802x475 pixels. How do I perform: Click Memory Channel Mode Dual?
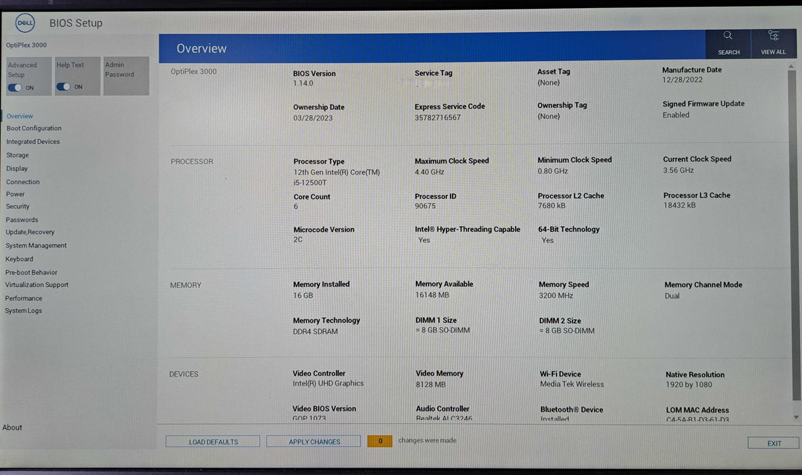672,296
